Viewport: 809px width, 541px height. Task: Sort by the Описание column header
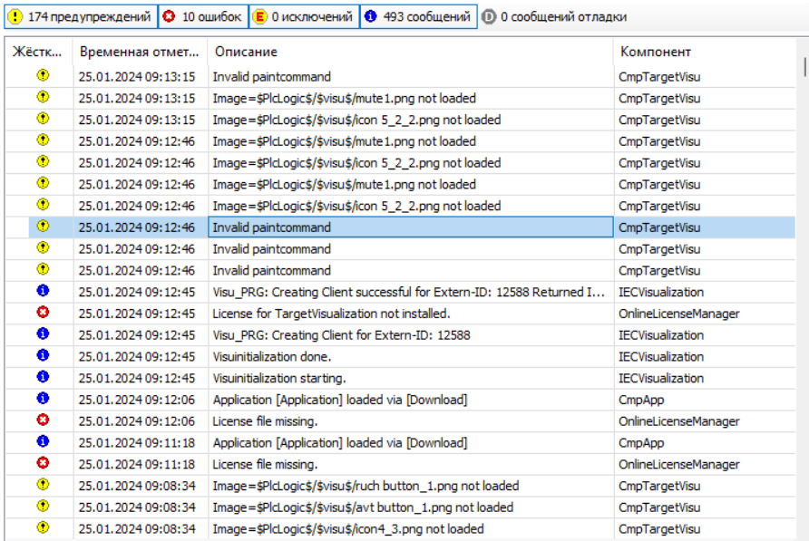tap(411, 52)
